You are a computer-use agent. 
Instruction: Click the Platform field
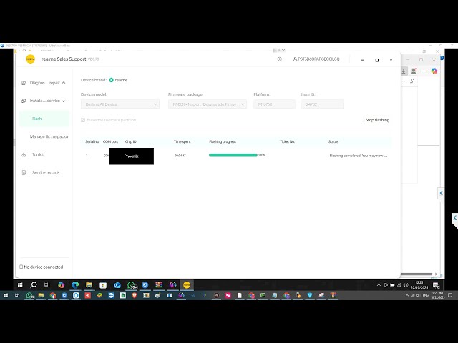(x=275, y=104)
